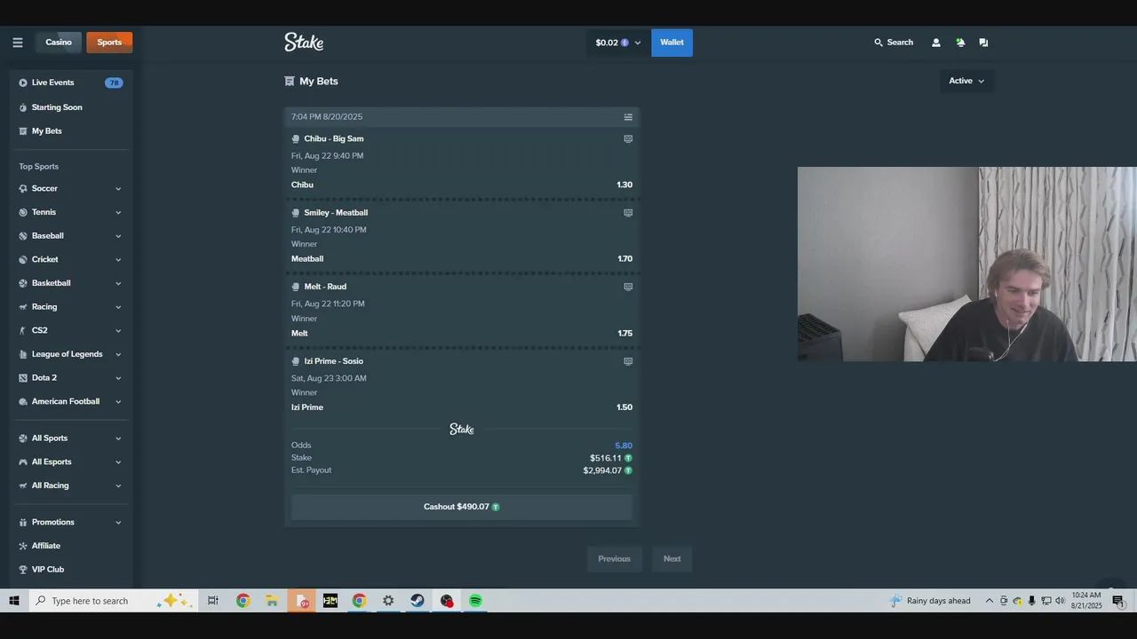This screenshot has height=639, width=1137.
Task: Click the All Racing icon
Action: click(x=23, y=485)
